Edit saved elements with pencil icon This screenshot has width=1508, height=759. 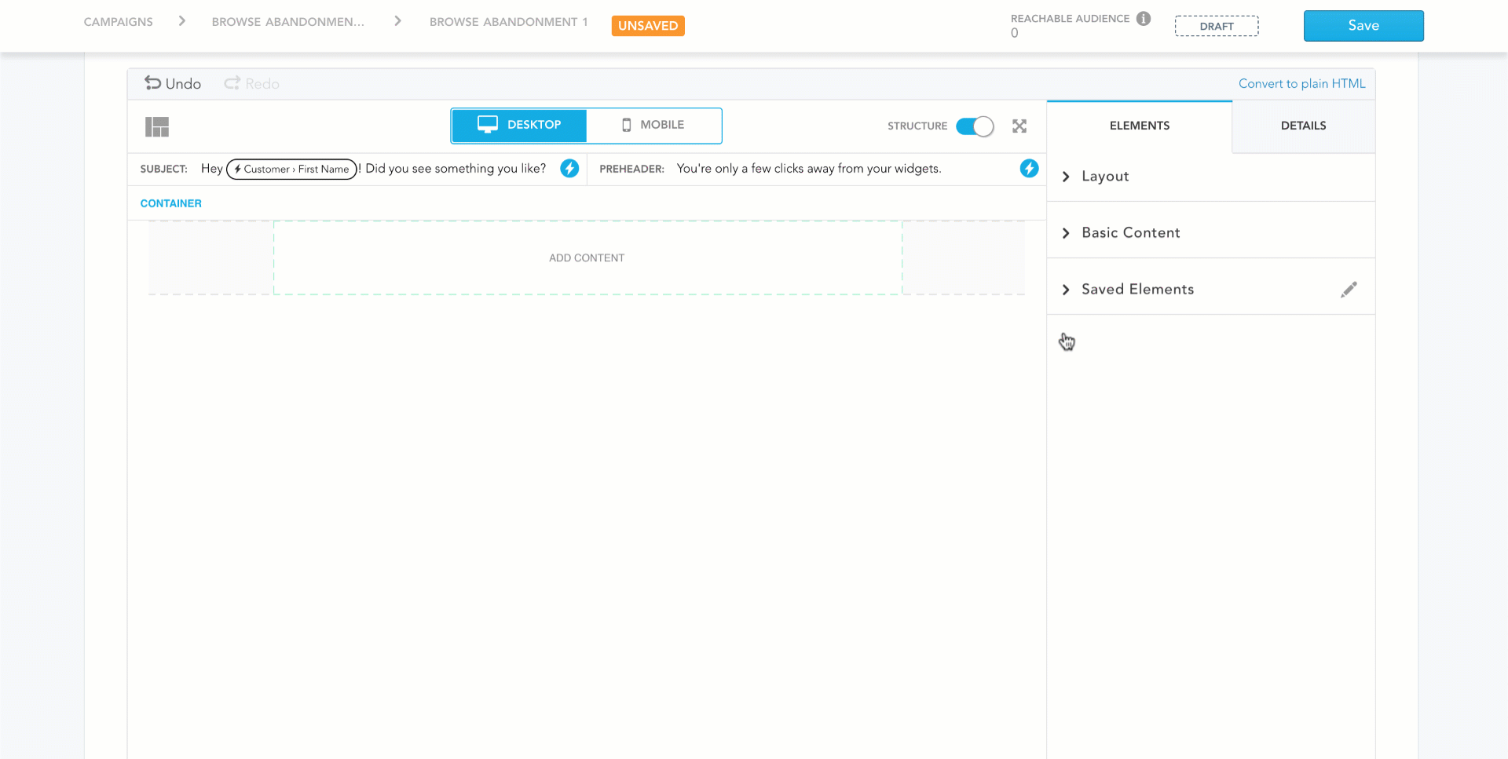coord(1349,290)
